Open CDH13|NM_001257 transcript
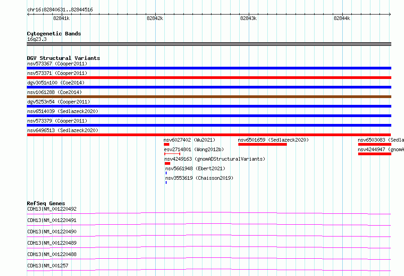 coord(48,266)
